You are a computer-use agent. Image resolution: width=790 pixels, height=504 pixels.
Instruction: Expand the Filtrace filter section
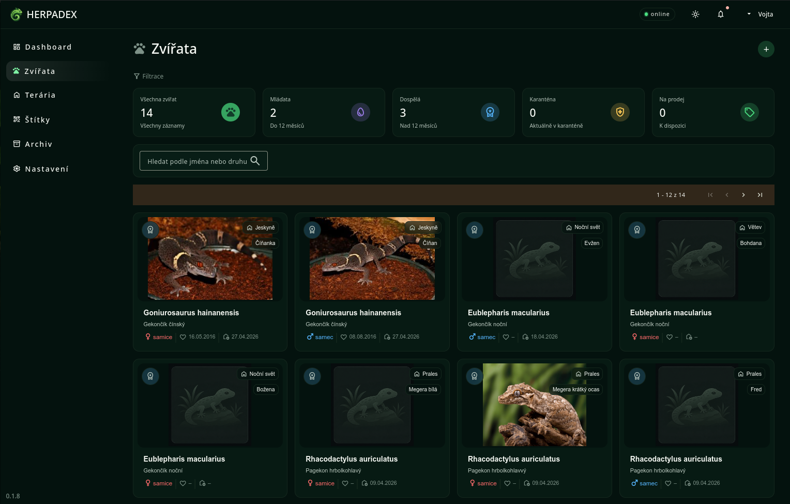tap(149, 76)
